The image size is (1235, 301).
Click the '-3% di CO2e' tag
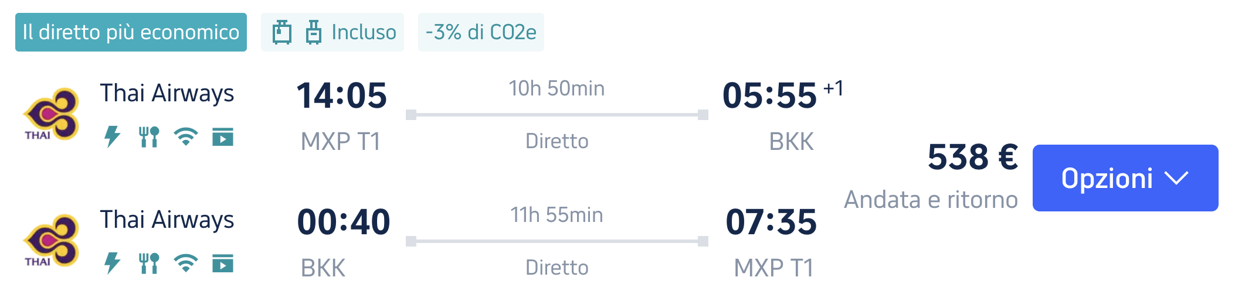coord(481,32)
